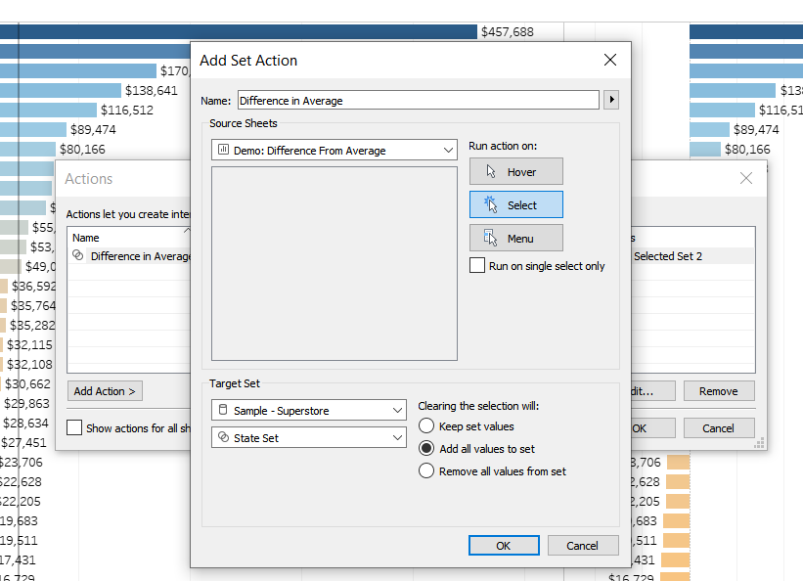Open the name insert arrow menu
The height and width of the screenshot is (581, 803).
[x=612, y=100]
